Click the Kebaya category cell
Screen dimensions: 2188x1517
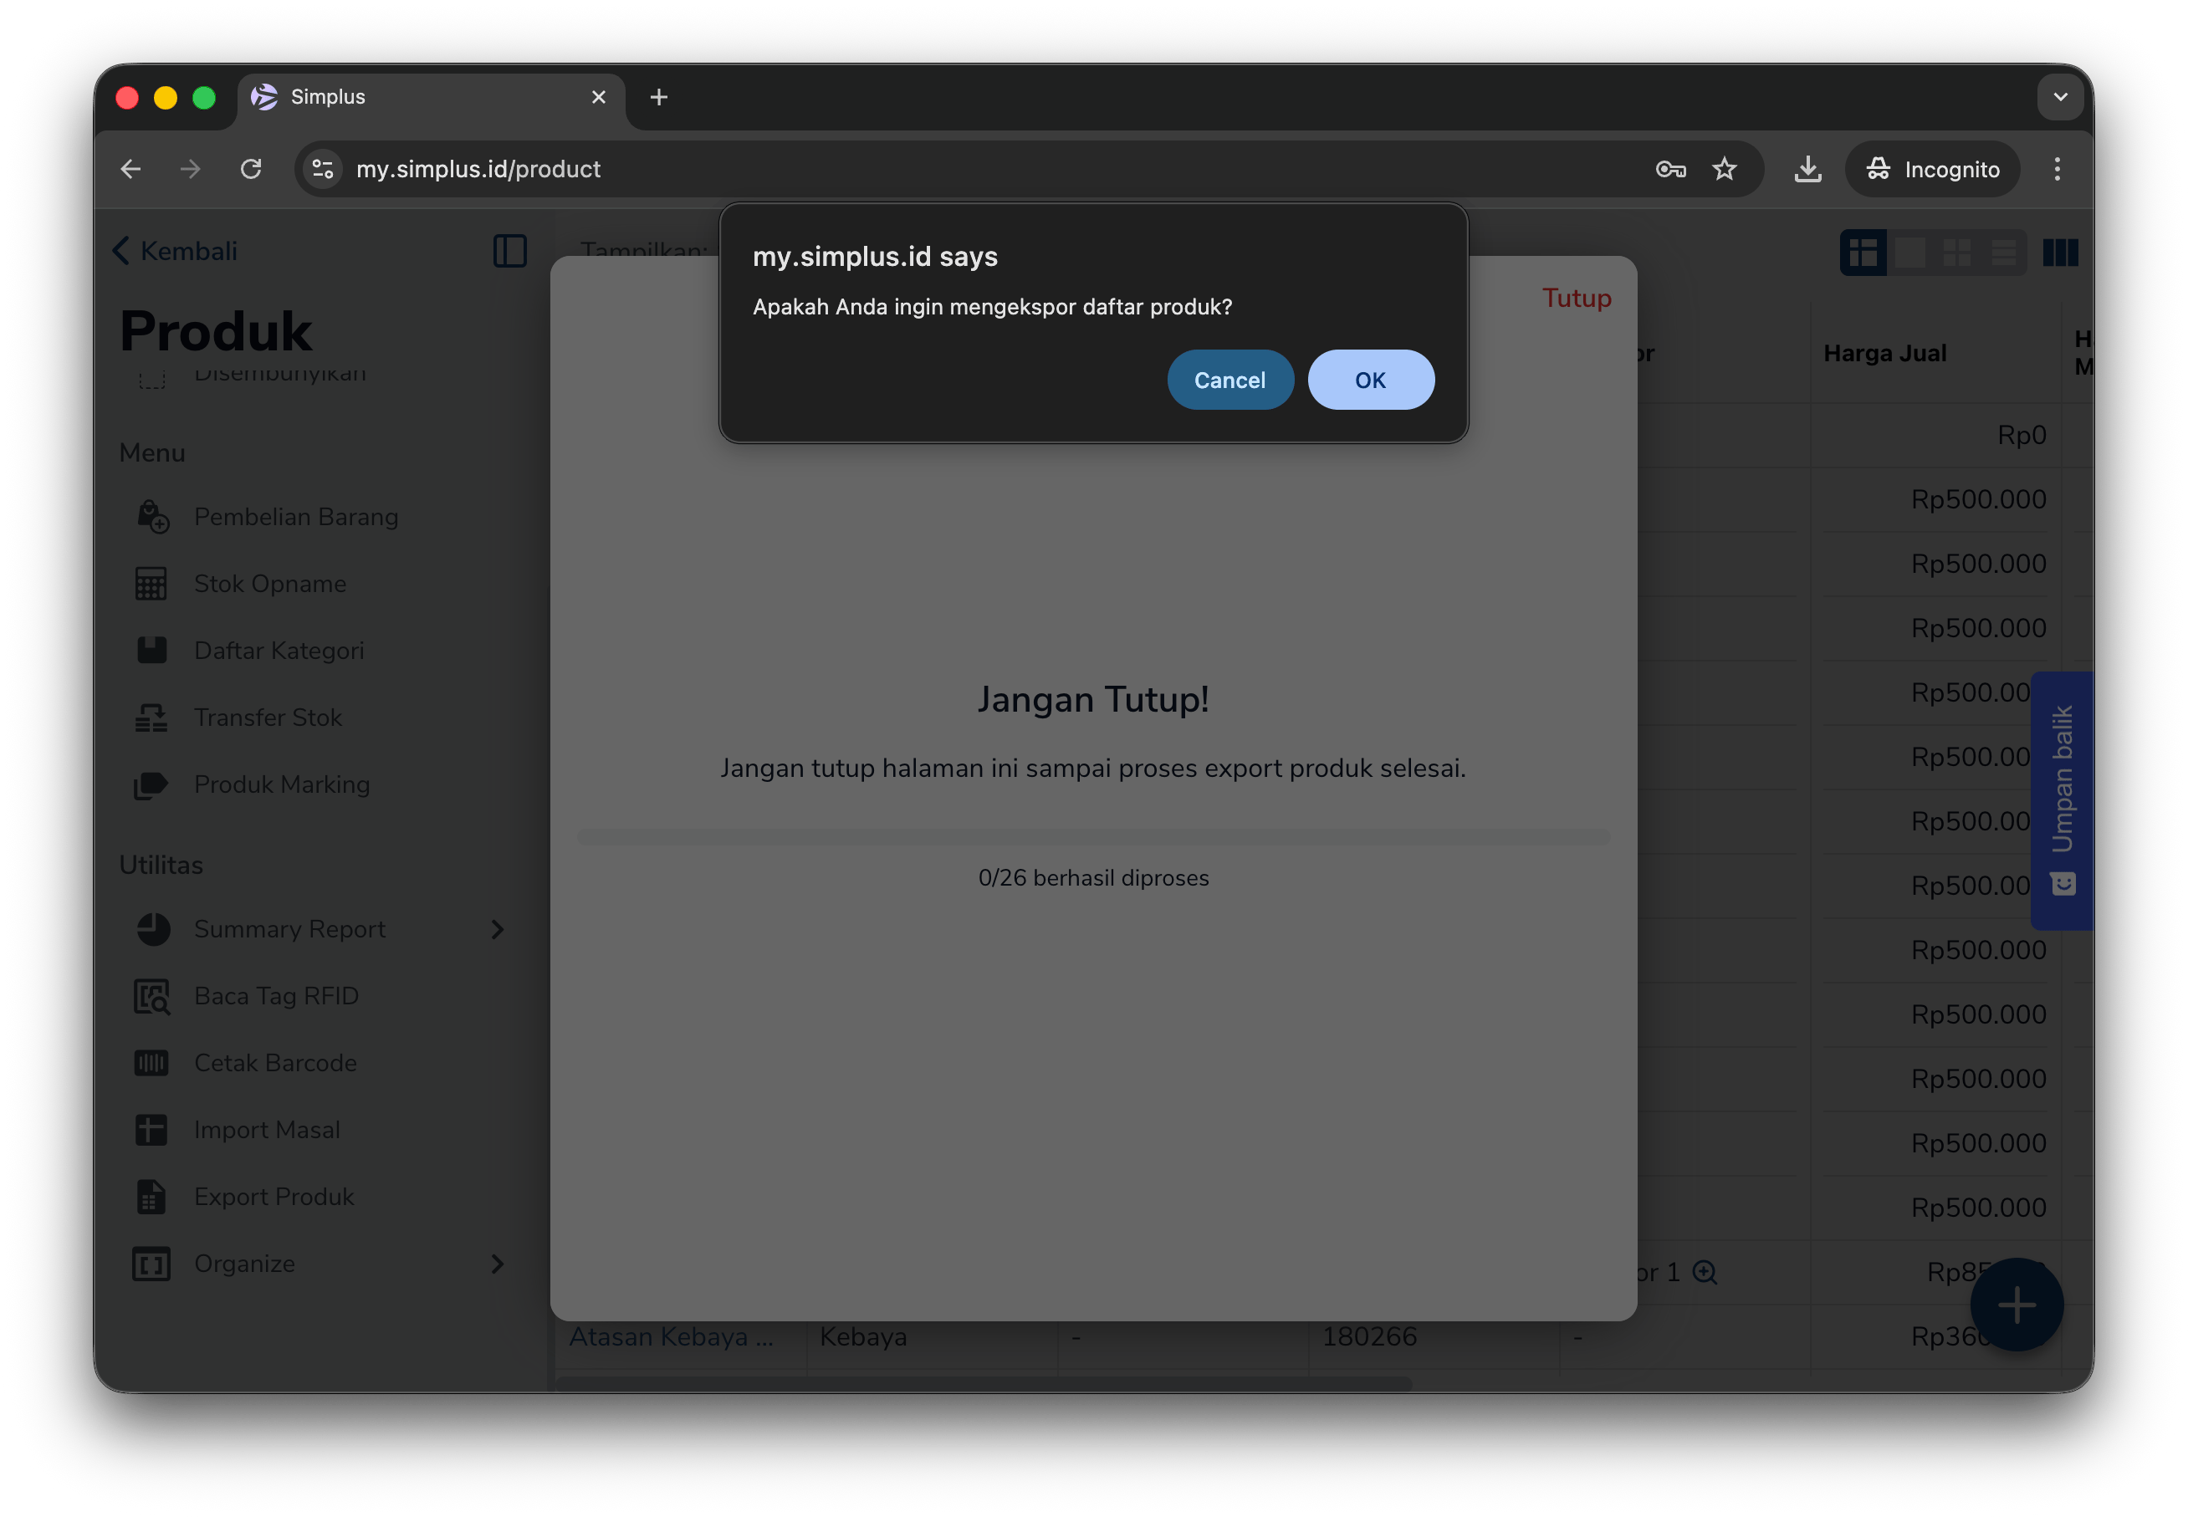[863, 1336]
